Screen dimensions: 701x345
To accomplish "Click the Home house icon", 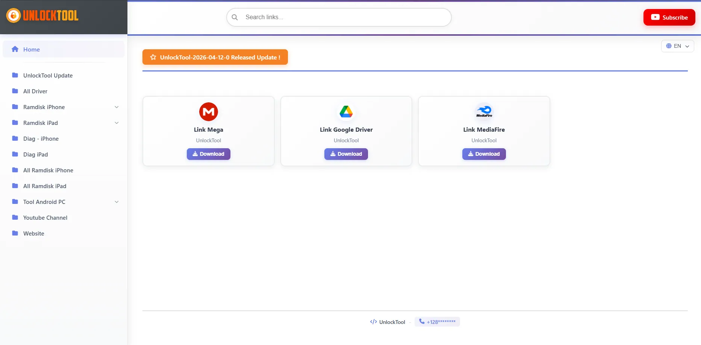I will coord(15,49).
